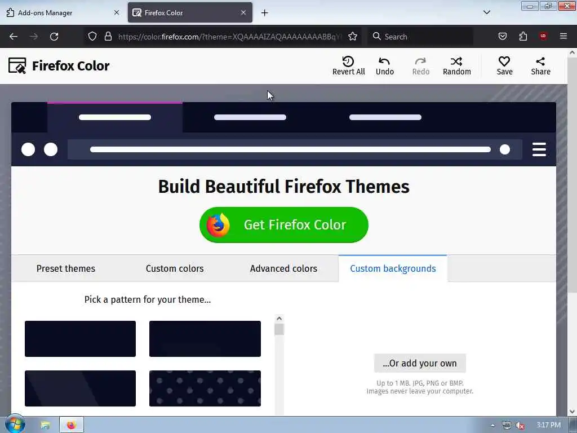Click the muted volume tray icon
This screenshot has width=577, height=433.
(520, 425)
